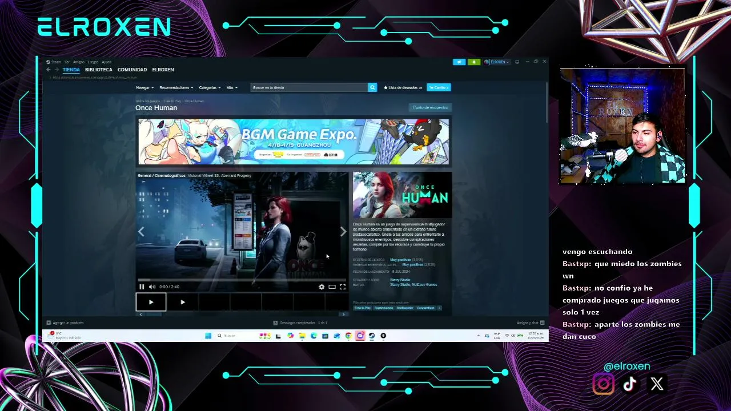Expand the Recomendaciones dropdown
The height and width of the screenshot is (411, 731).
pyautogui.click(x=176, y=87)
